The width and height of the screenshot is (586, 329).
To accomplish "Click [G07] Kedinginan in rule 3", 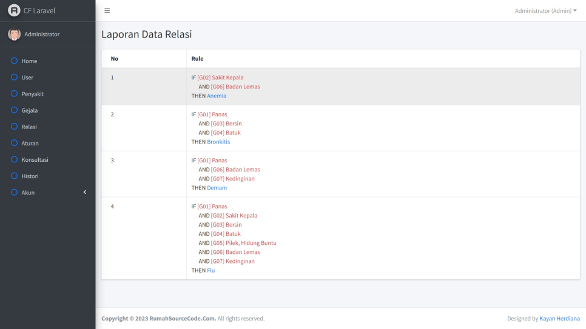I will (x=233, y=179).
